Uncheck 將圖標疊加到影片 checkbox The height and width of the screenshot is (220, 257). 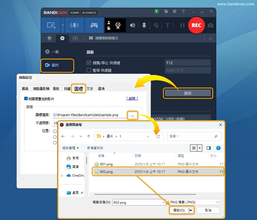[x=26, y=99]
